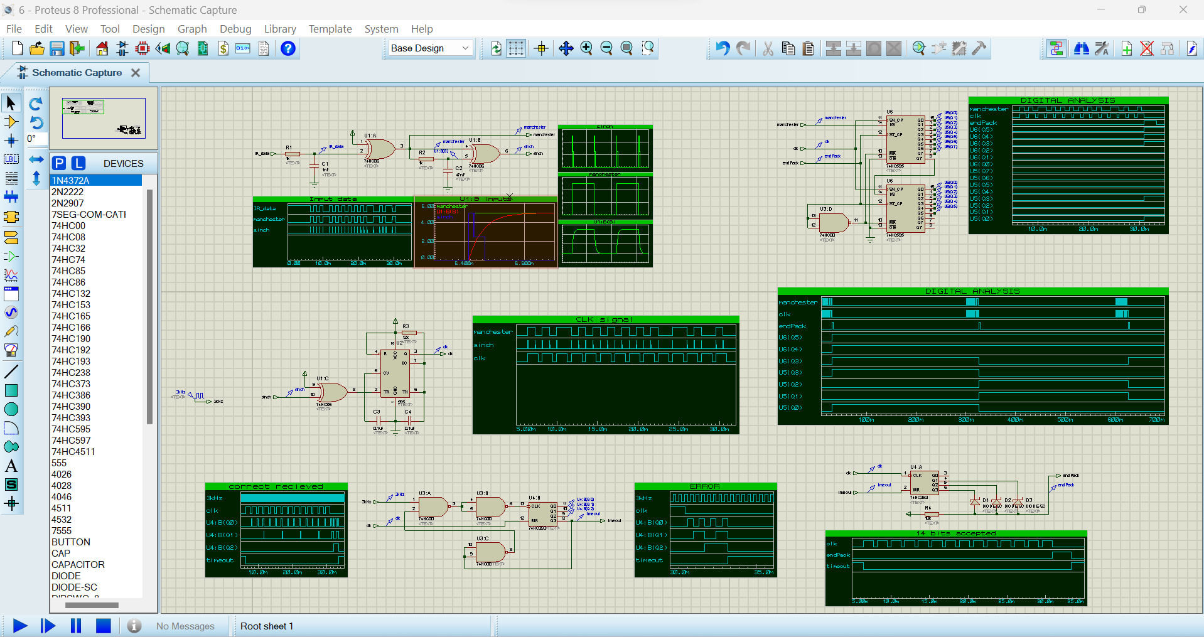Image resolution: width=1204 pixels, height=637 pixels.
Task: Search and tag components with binoculars
Action: 1082,48
